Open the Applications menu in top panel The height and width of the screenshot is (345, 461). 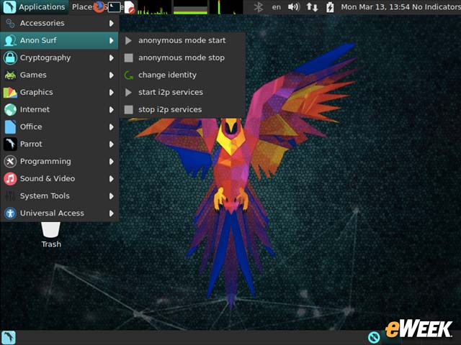[35, 6]
